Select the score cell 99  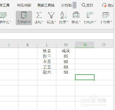pos(66,72)
